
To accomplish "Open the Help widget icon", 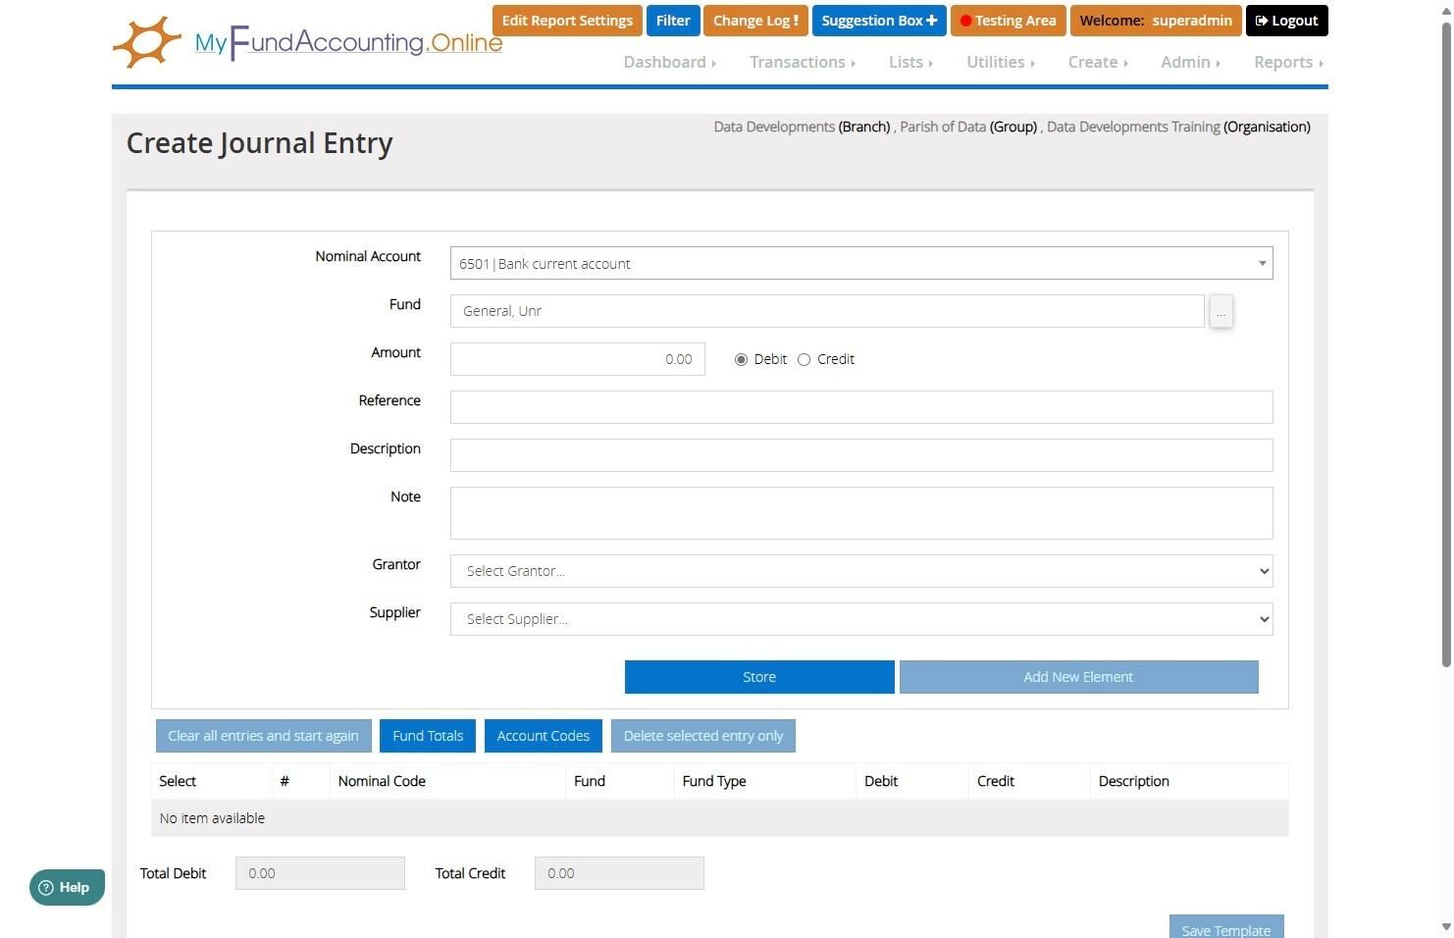I will pyautogui.click(x=45, y=888).
